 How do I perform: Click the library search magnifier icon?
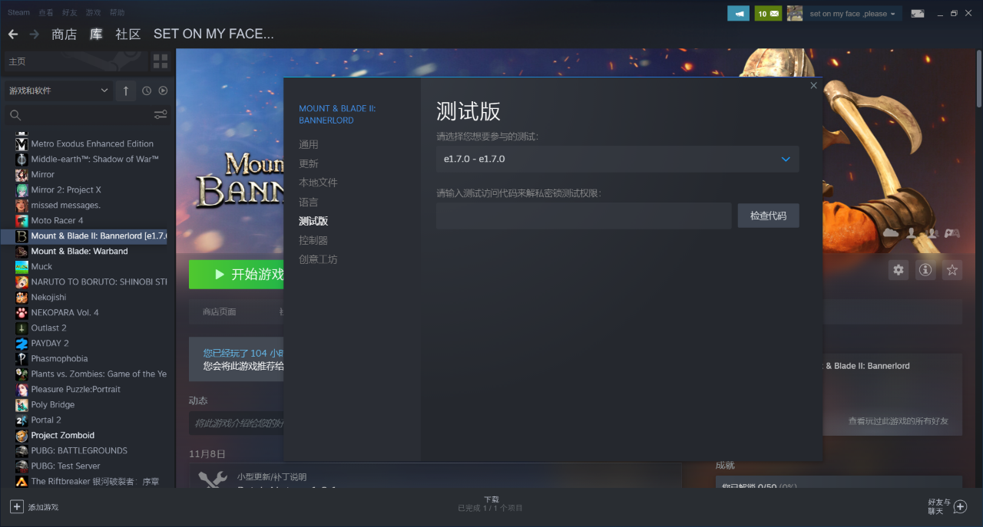click(x=15, y=115)
